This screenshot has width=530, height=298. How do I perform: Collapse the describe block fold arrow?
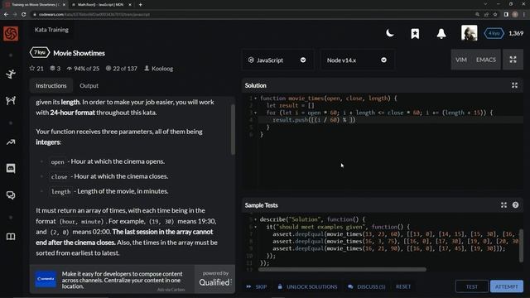point(256,219)
